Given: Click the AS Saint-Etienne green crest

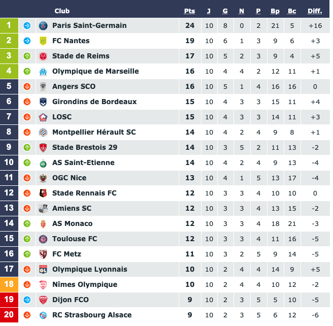Looking at the screenshot, I should (43, 163).
